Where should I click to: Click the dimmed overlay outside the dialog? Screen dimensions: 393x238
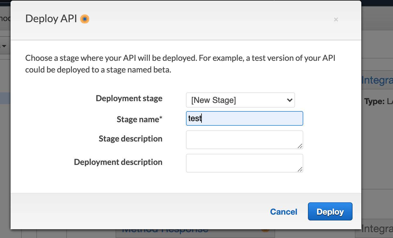coord(5,132)
